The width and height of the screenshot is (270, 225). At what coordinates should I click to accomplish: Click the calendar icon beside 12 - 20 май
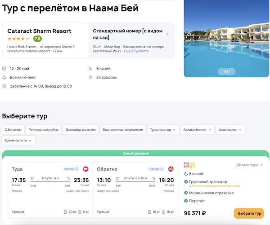click(x=4, y=69)
